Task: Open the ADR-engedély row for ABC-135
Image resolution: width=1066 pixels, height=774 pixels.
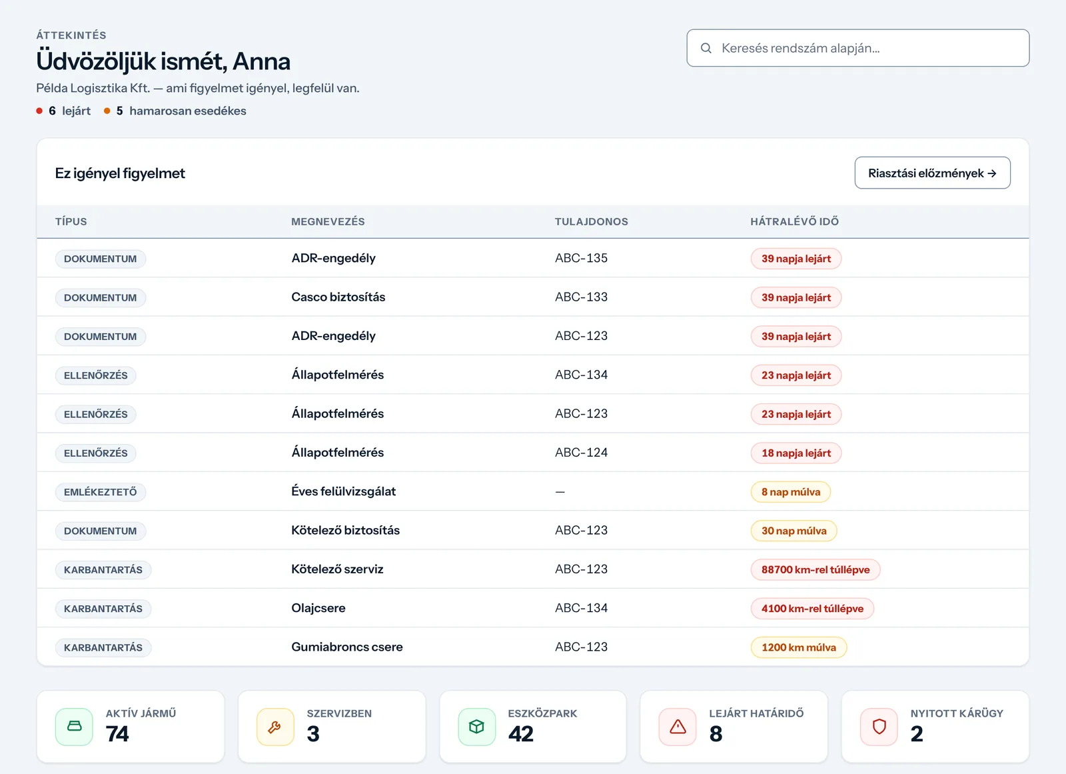Action: tap(533, 258)
